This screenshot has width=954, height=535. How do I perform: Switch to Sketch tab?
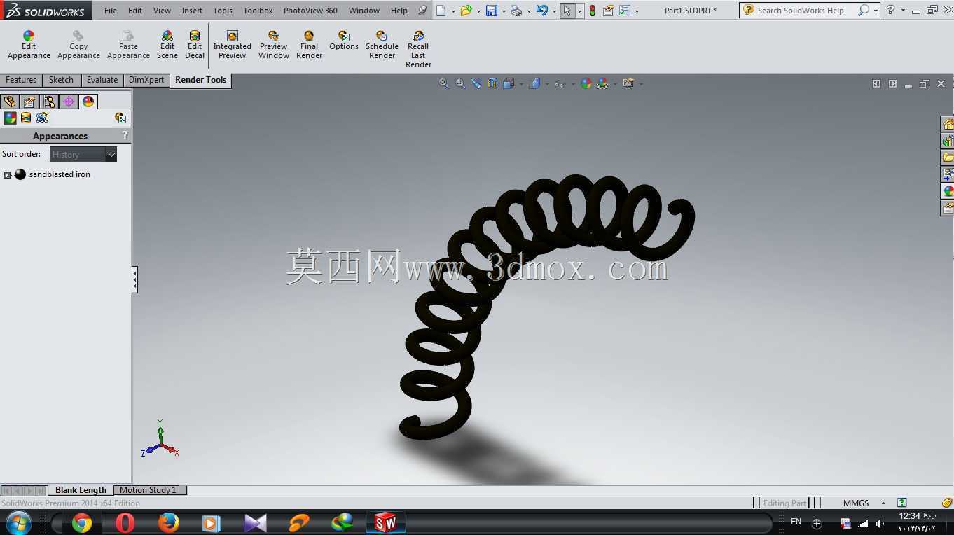pyautogui.click(x=61, y=80)
